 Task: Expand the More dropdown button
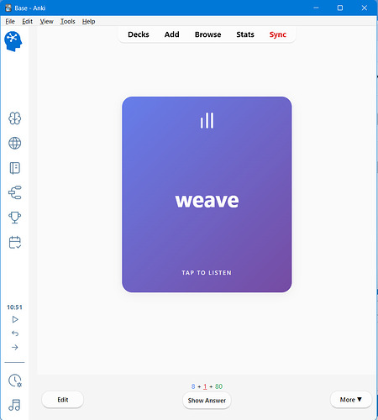351,400
